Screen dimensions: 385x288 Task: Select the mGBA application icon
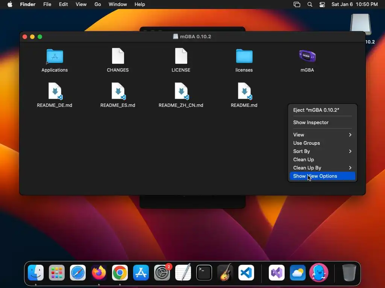(307, 56)
